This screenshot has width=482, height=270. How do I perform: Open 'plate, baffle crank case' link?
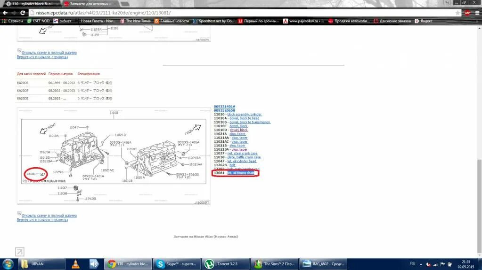(x=244, y=157)
